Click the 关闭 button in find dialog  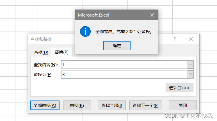pos(183,105)
